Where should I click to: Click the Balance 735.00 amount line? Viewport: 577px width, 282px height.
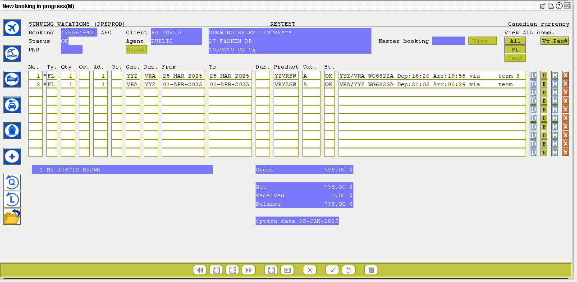(x=304, y=204)
